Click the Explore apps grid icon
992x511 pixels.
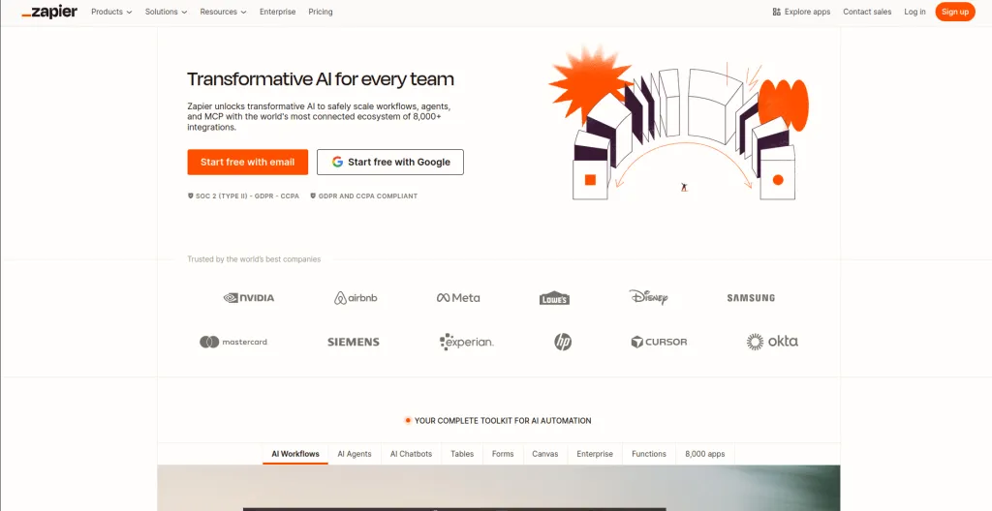pyautogui.click(x=776, y=12)
